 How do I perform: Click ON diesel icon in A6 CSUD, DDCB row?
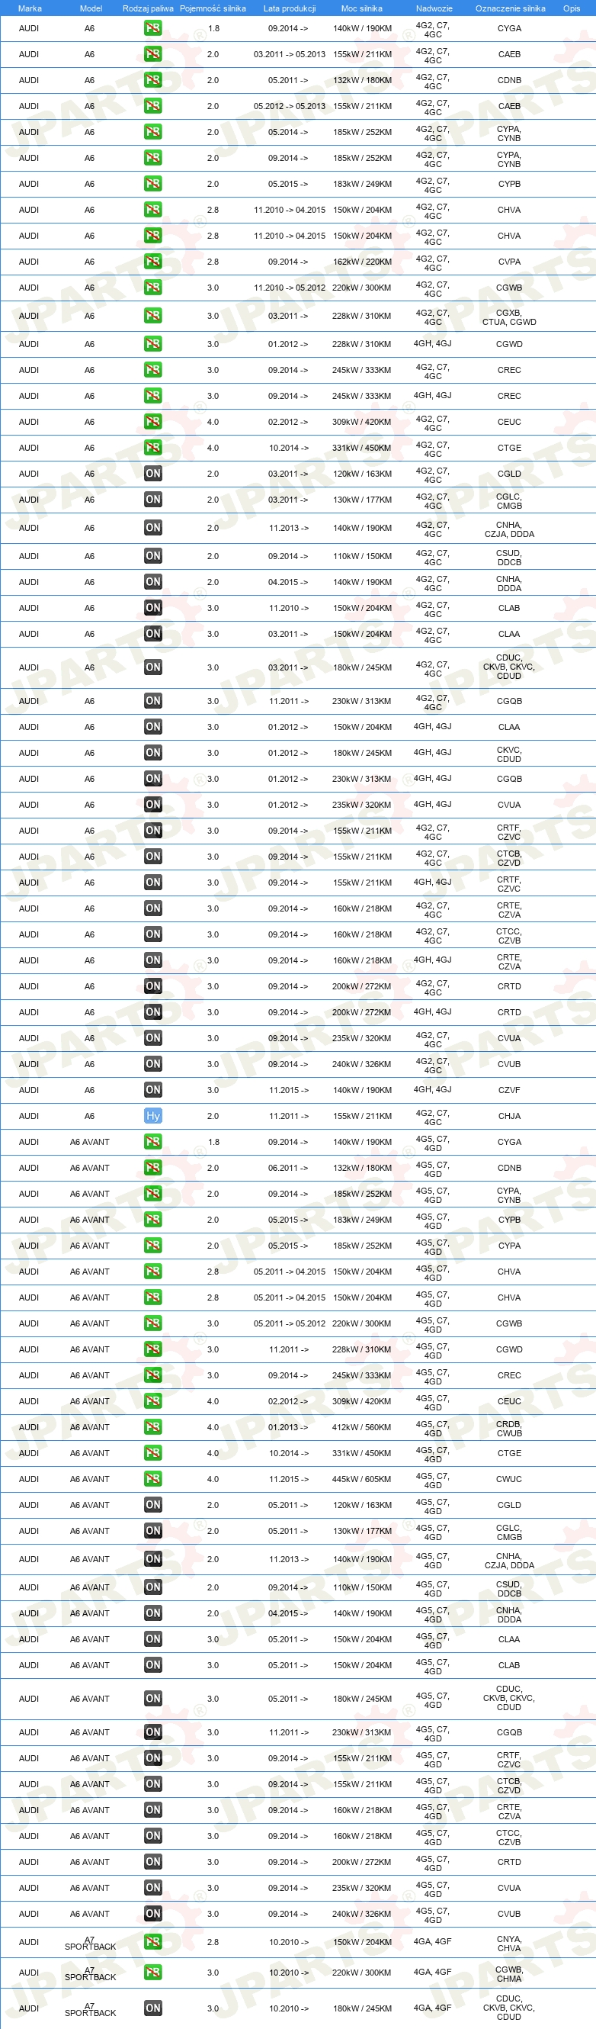tap(152, 556)
